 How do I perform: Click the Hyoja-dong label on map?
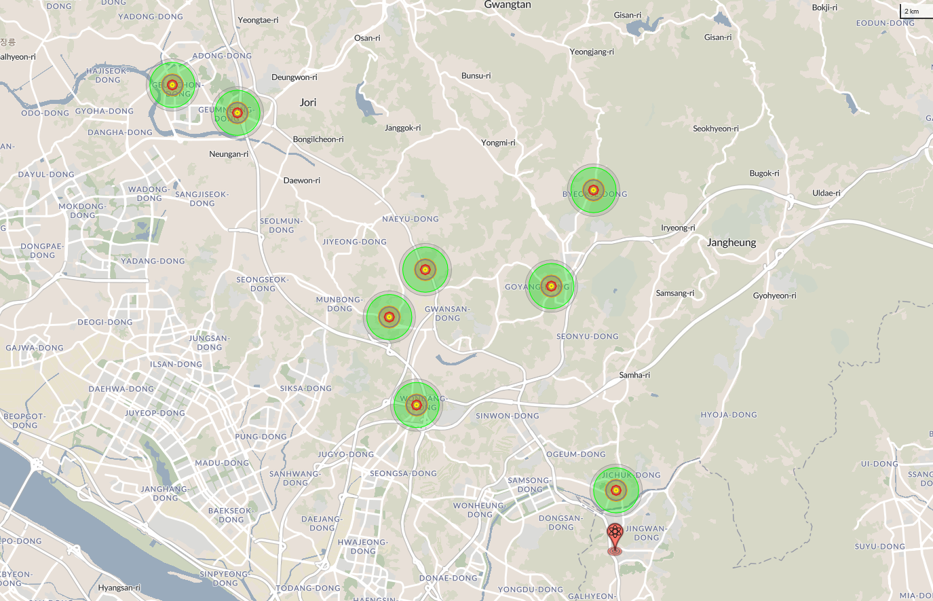coord(729,415)
